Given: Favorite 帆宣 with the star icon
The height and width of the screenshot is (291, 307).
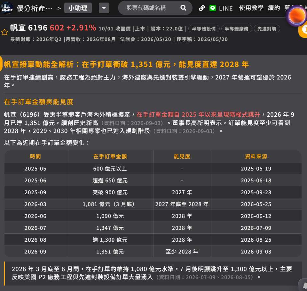Looking at the screenshot, I should pos(4,32).
